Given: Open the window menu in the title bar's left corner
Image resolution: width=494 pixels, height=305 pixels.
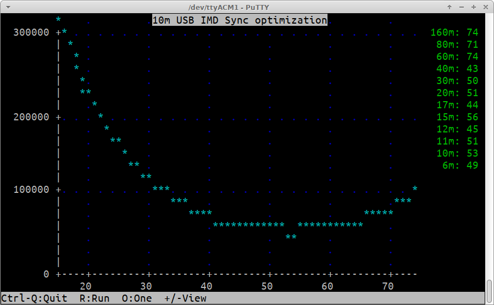Looking at the screenshot, I should tap(7, 7).
